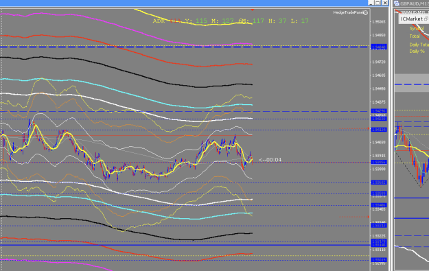
Task: Click the 1.94030 price axis label
Action: pos(379,143)
